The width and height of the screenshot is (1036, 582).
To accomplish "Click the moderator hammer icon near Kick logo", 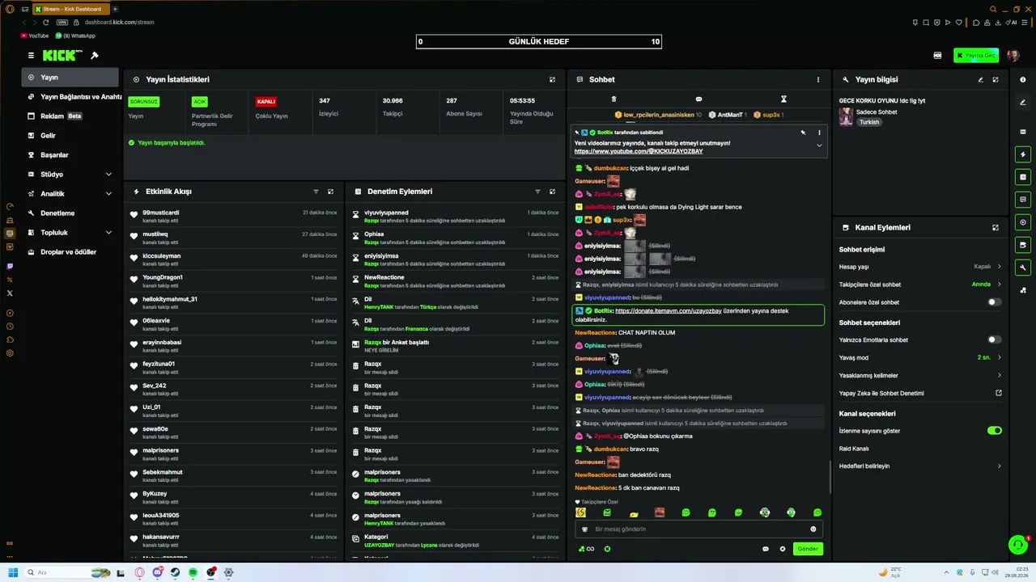I will point(94,55).
